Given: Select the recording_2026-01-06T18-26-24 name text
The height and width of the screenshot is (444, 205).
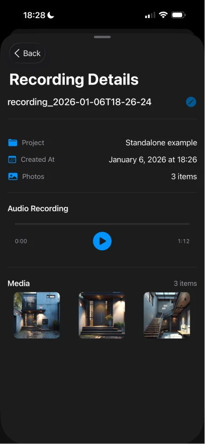Looking at the screenshot, I should click(79, 102).
